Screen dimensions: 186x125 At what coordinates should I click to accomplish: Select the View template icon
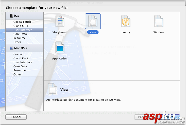[x=93, y=21]
